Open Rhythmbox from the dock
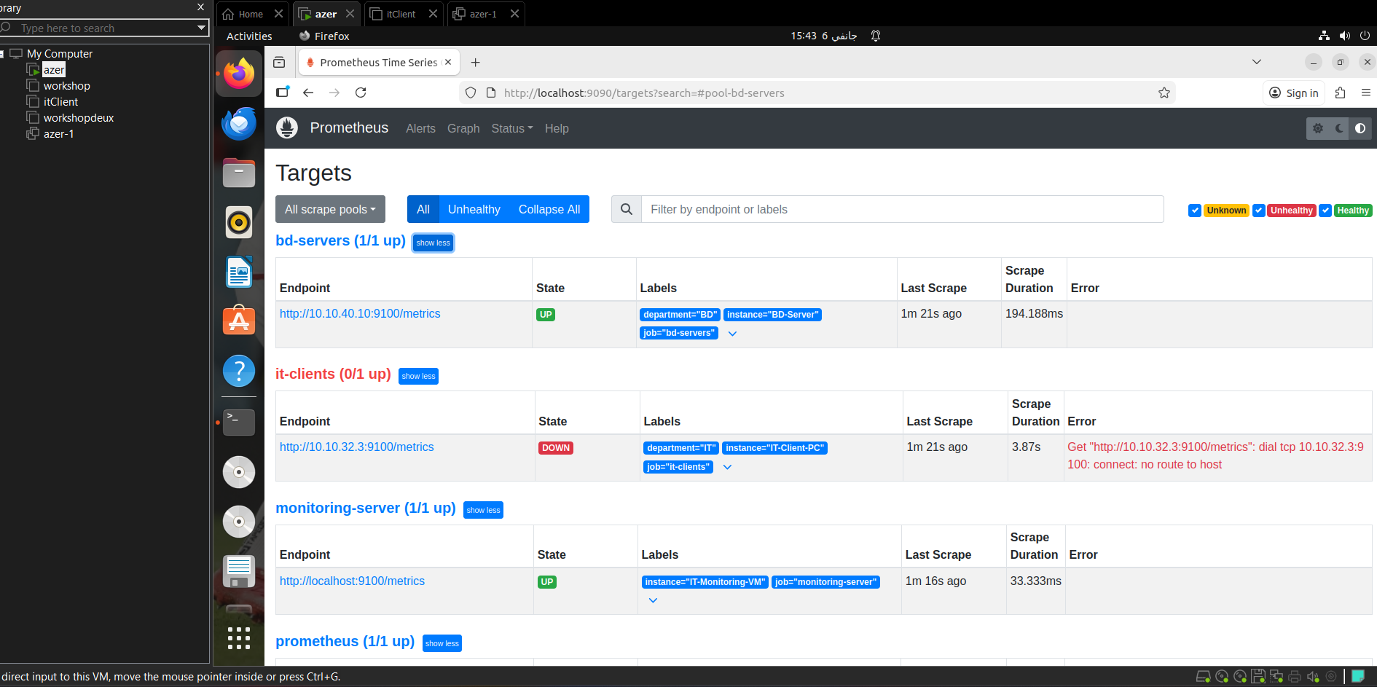 [239, 222]
